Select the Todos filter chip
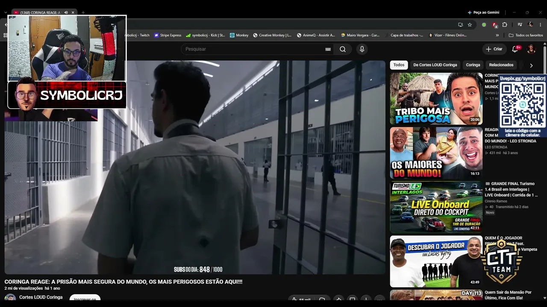This screenshot has height=307, width=547. (x=399, y=65)
